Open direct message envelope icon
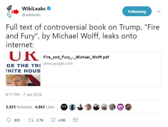The height and width of the screenshot is (127, 168). (75, 120)
